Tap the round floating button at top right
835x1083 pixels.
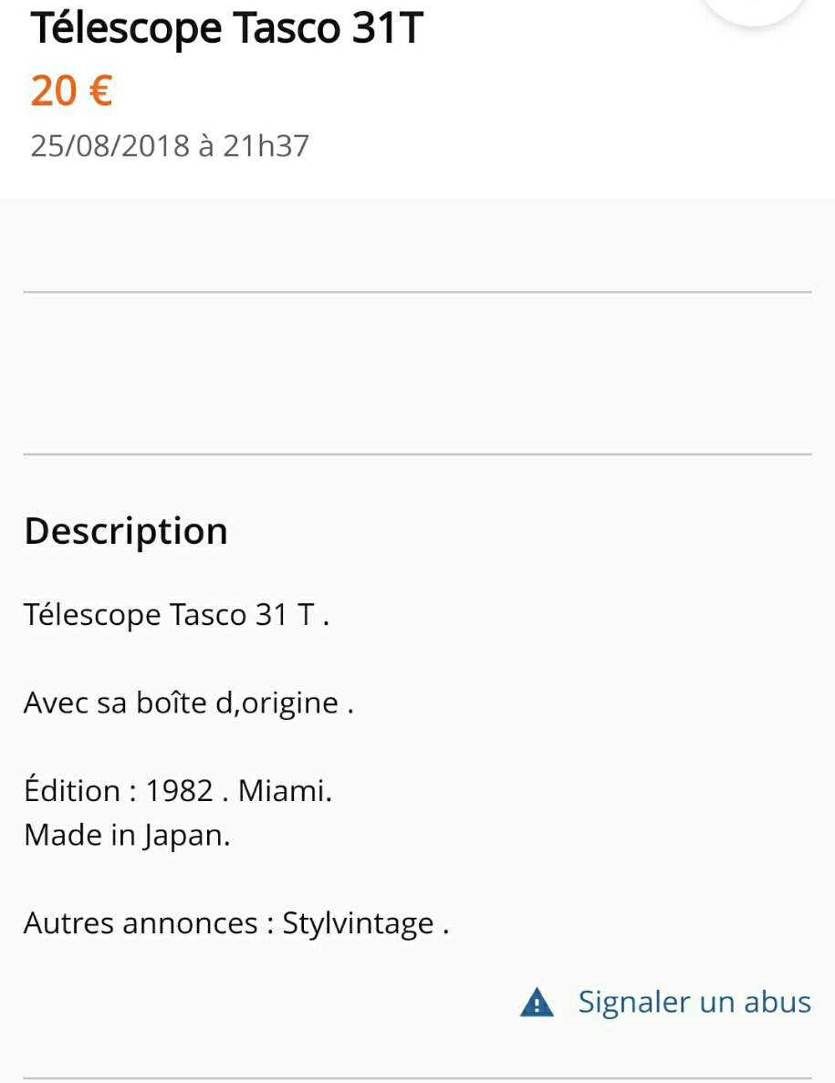point(754,7)
